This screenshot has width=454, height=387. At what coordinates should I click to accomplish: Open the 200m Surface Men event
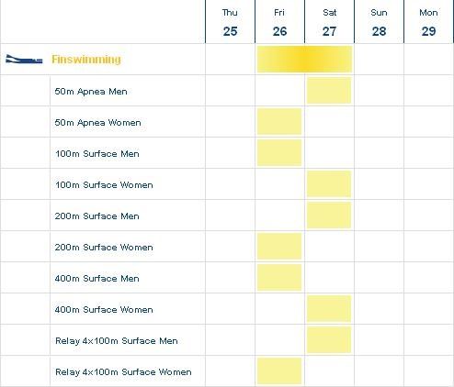97,216
